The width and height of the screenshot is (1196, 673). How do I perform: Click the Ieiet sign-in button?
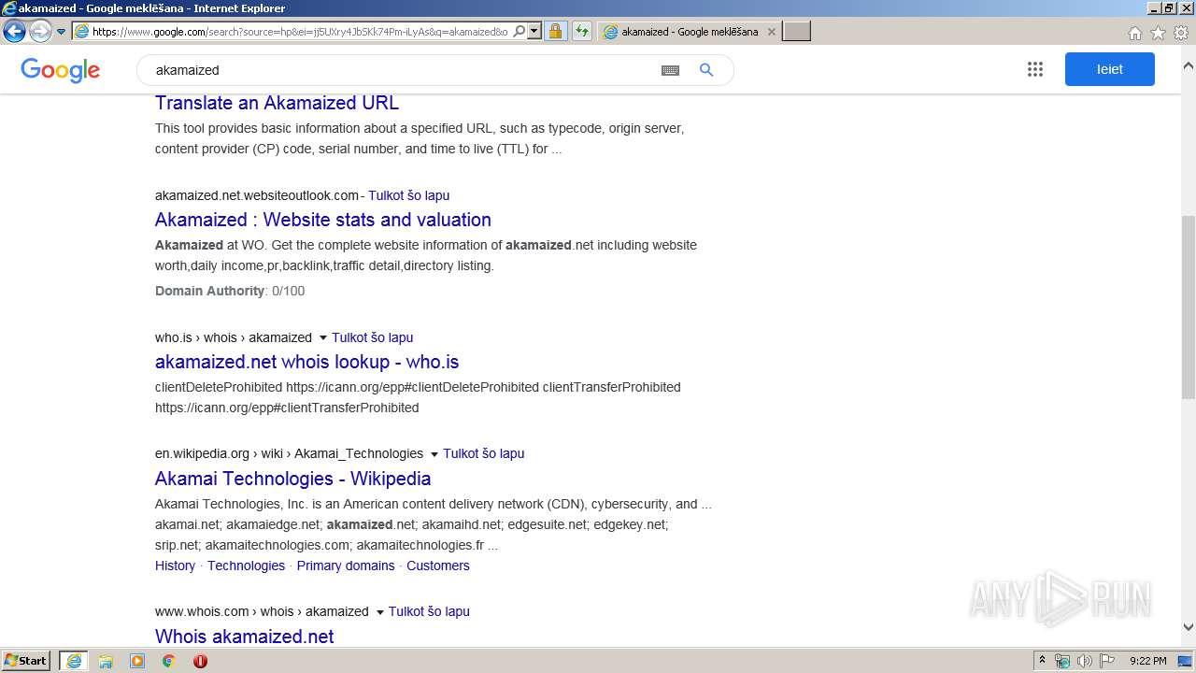pyautogui.click(x=1110, y=69)
